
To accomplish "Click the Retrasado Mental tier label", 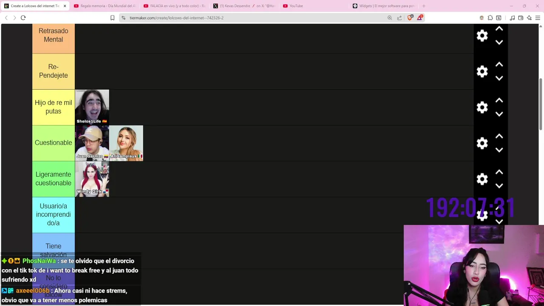I will pyautogui.click(x=54, y=36).
